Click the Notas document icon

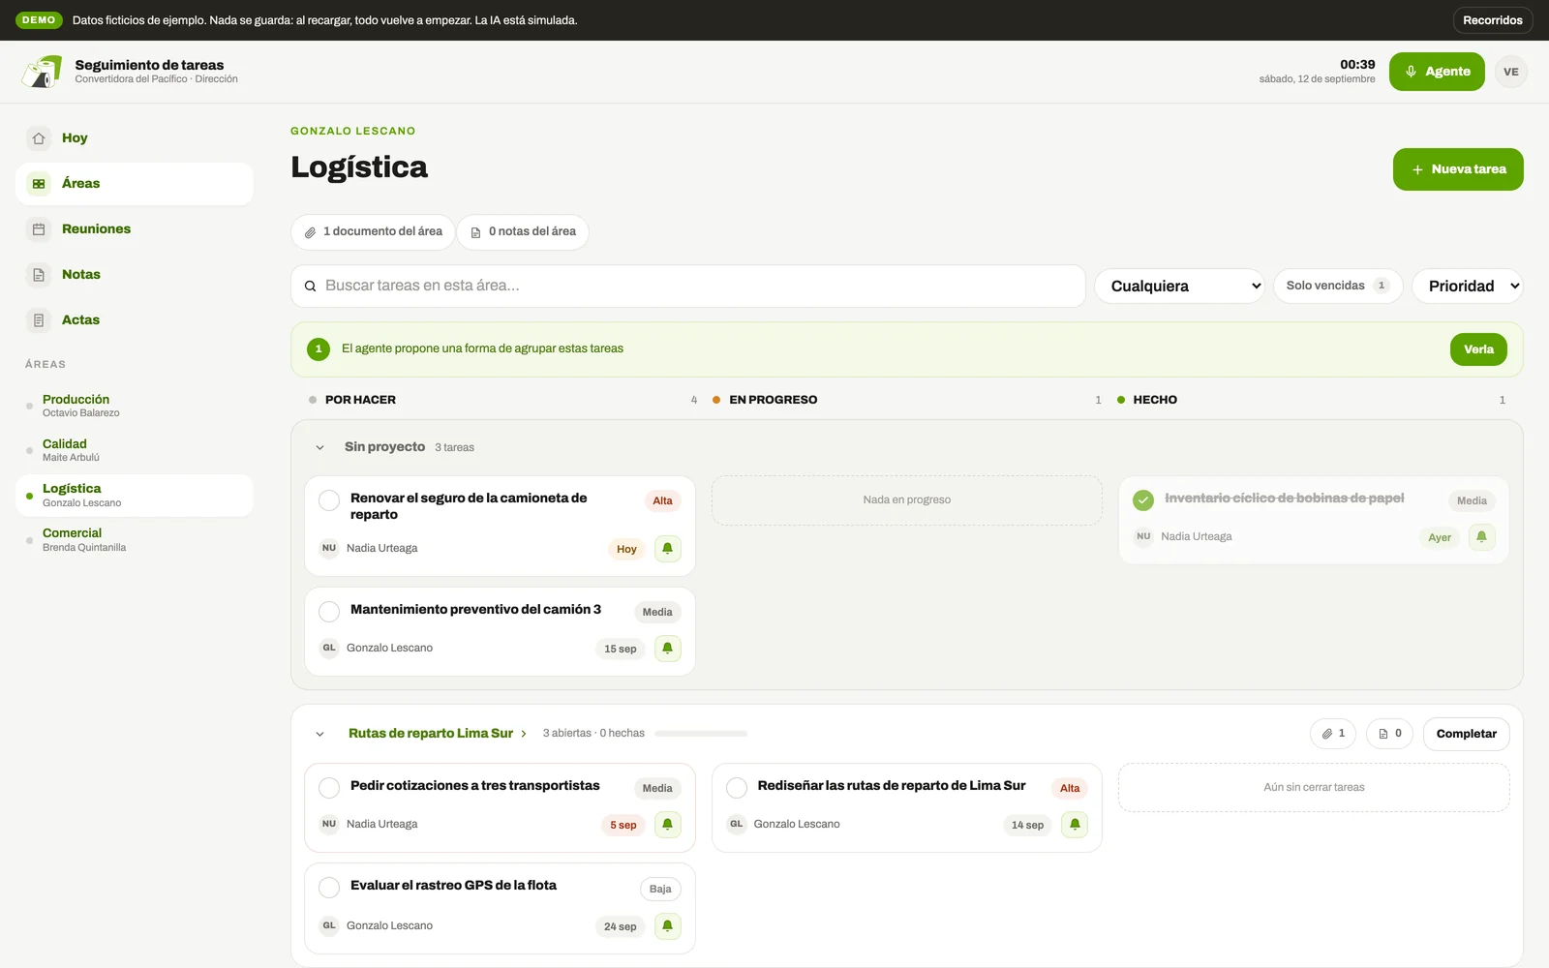[39, 275]
